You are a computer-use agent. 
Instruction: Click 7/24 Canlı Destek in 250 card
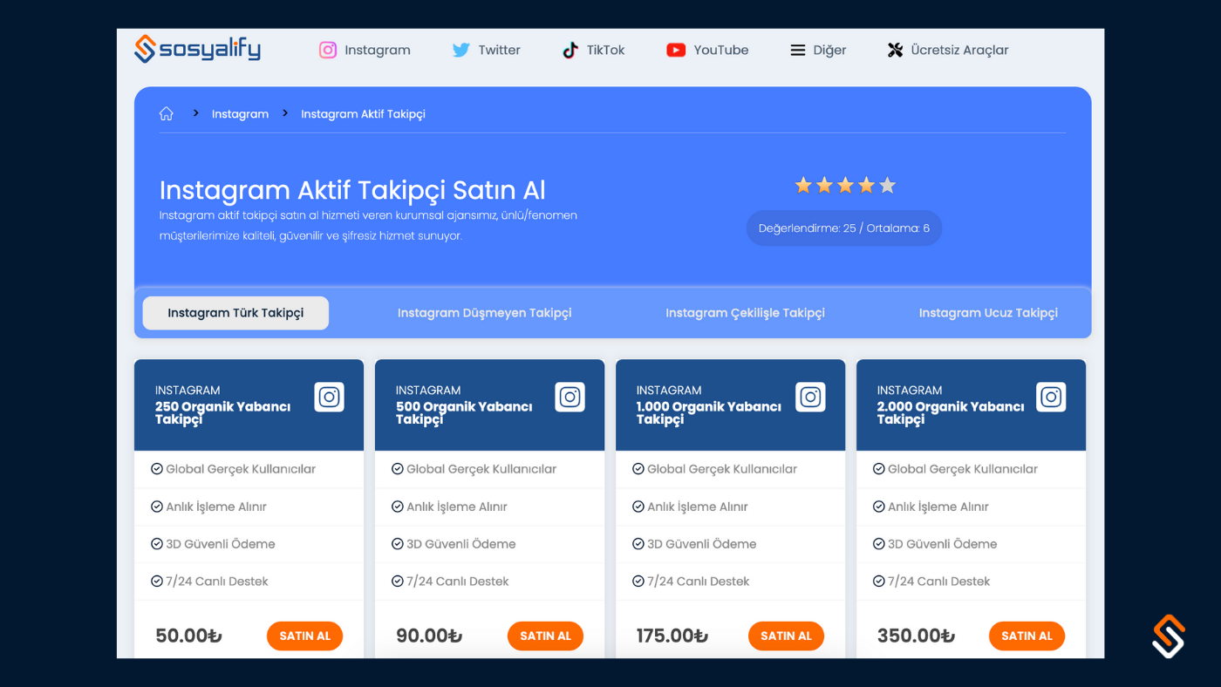216,582
